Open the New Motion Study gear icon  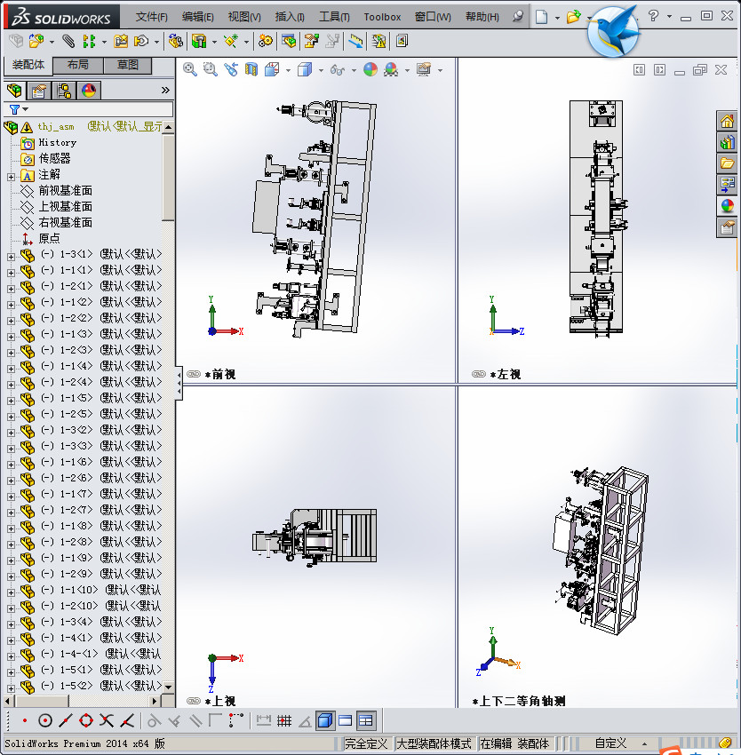point(265,42)
